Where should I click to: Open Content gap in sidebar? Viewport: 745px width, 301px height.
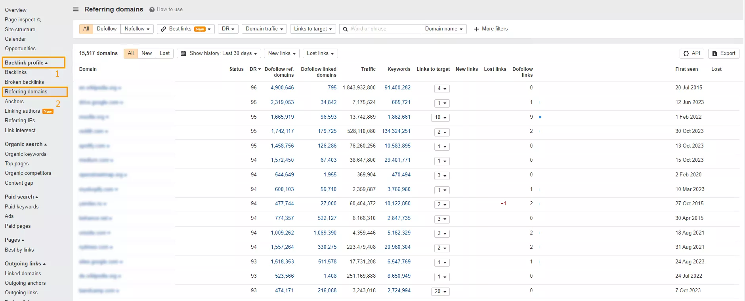[x=19, y=183]
